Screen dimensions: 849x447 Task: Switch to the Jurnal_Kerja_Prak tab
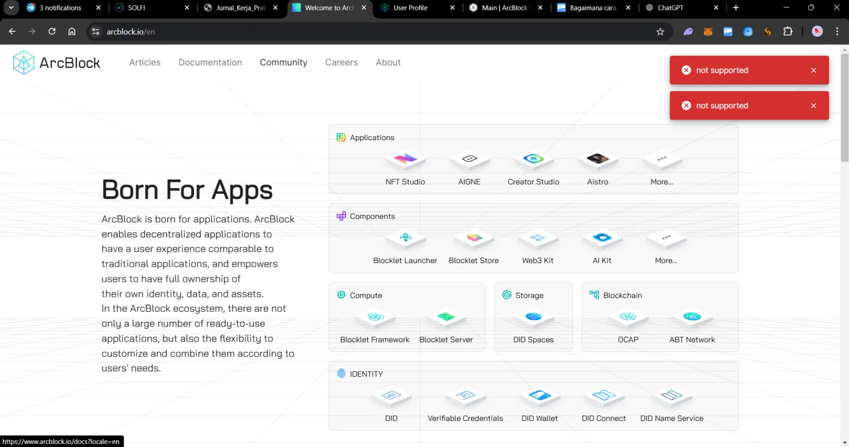pyautogui.click(x=241, y=8)
